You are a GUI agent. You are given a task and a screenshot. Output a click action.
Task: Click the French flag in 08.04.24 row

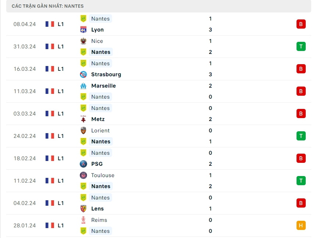point(50,24)
